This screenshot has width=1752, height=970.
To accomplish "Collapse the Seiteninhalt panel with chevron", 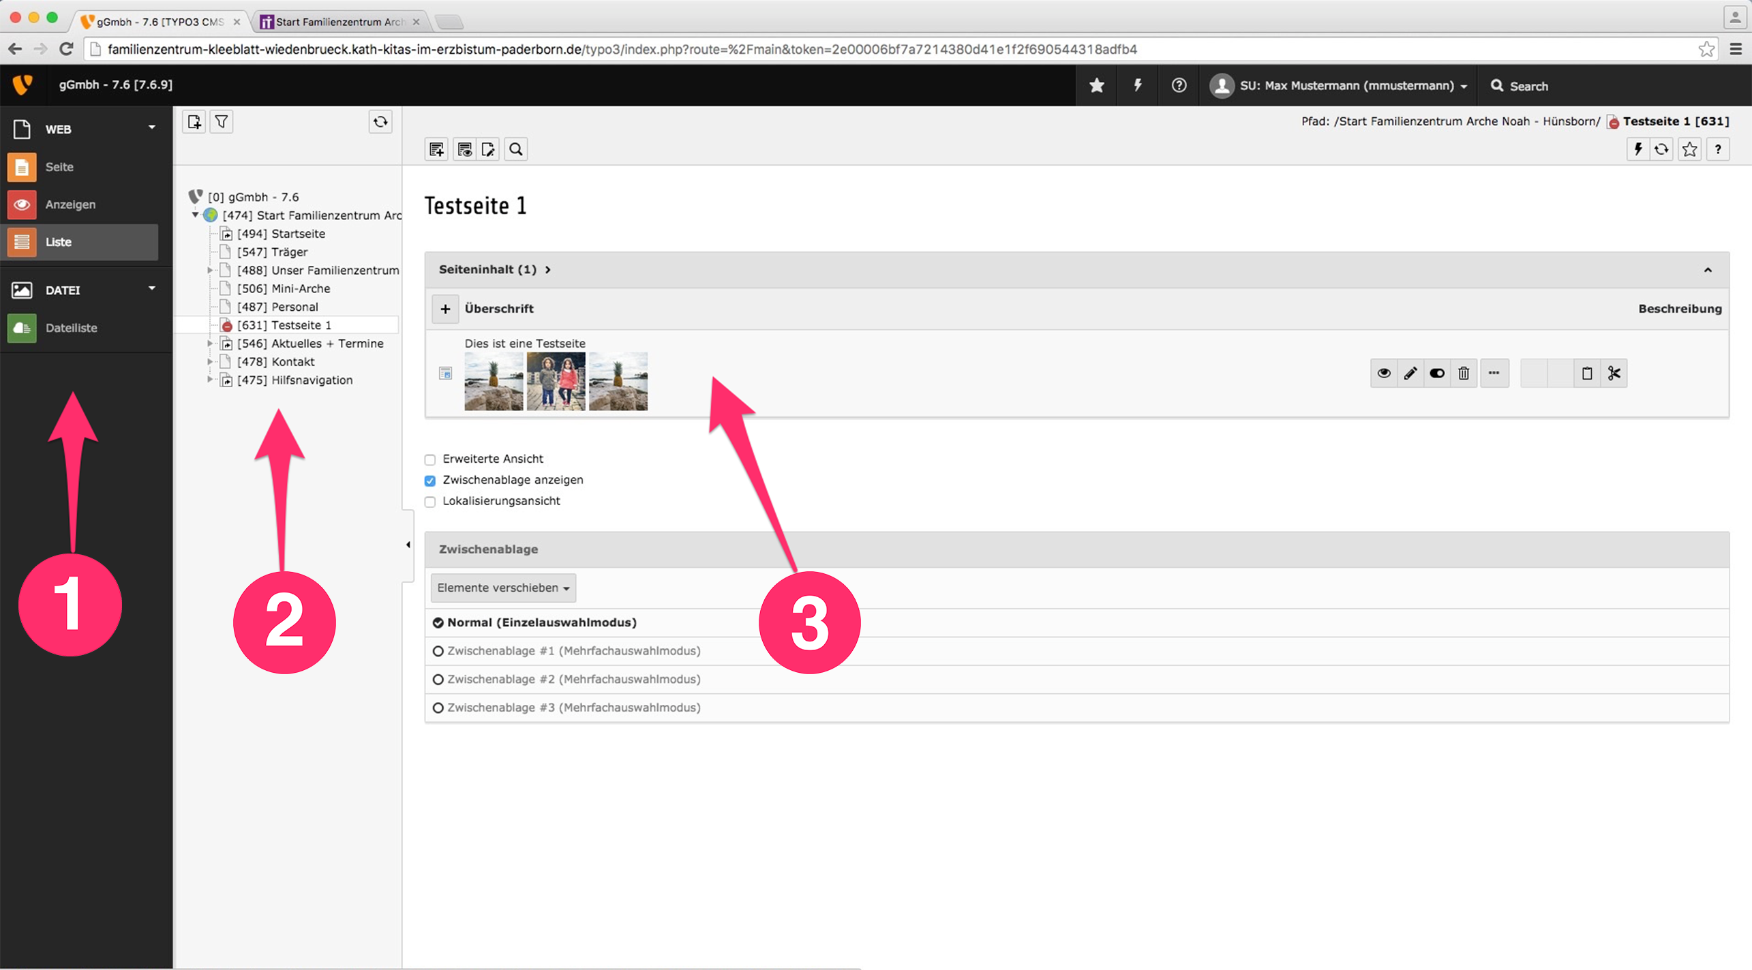I will [1707, 270].
